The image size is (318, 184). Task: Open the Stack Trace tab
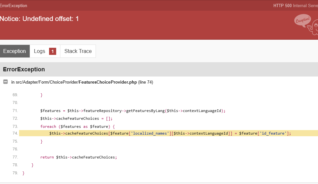pyautogui.click(x=78, y=51)
